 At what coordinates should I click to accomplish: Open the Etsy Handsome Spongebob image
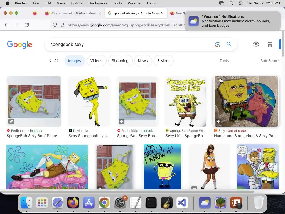point(246,101)
